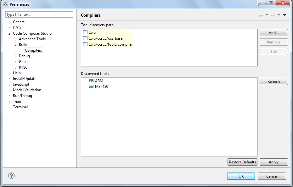This screenshot has height=187, width=293.
Task: Confirm with the OK button
Action: click(x=241, y=176)
